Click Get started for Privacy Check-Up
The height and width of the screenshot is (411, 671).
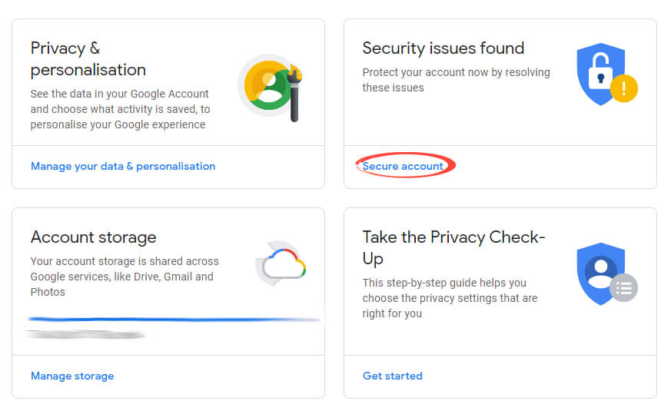point(393,376)
